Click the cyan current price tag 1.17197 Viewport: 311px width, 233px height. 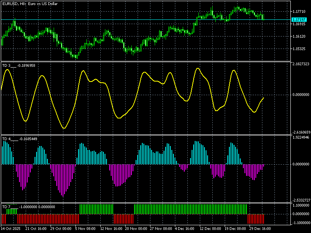click(x=299, y=20)
